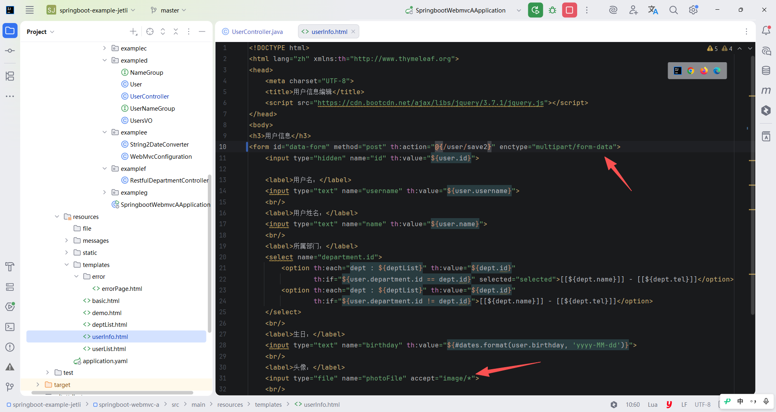Screen dimensions: 776x412
Task: Open the jquery CDN link in code
Action: point(430,103)
